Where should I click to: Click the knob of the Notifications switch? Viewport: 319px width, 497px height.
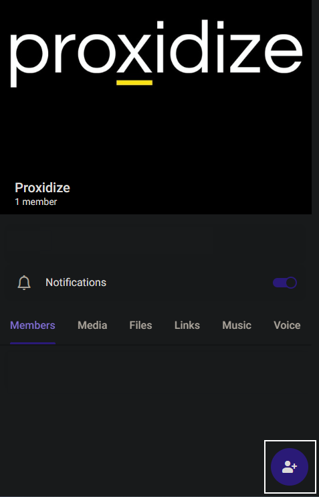pyautogui.click(x=291, y=283)
